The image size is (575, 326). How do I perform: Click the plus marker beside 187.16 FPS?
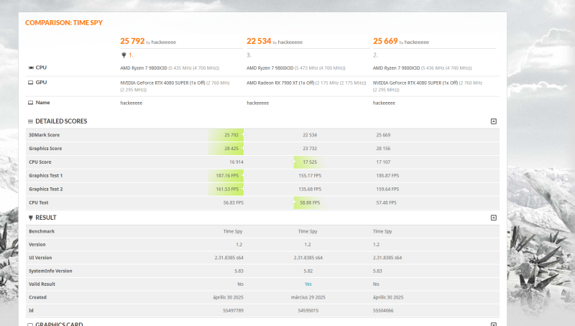243,175
